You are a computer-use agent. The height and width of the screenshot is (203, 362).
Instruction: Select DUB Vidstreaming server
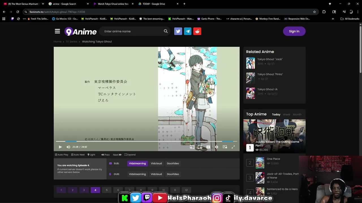[x=137, y=174]
